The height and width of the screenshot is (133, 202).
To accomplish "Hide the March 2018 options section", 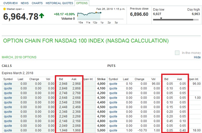I will coord(197,57).
